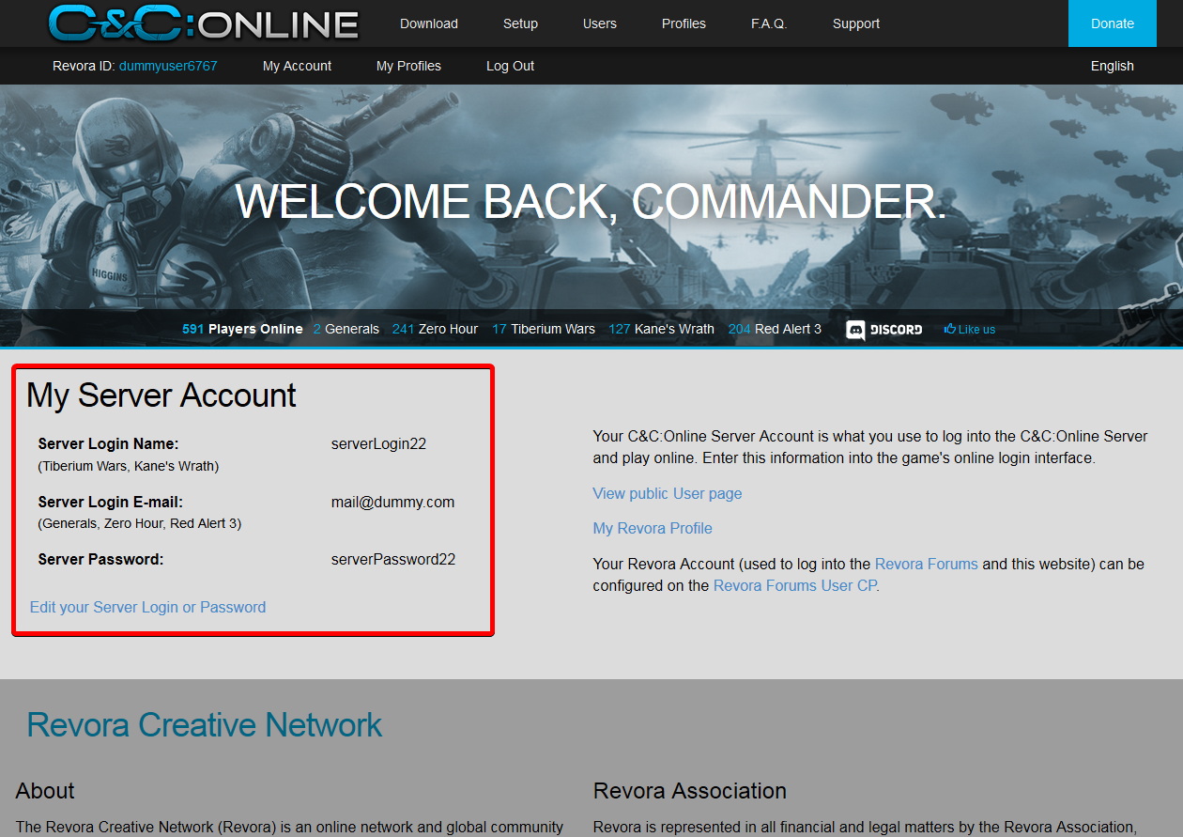Image resolution: width=1183 pixels, height=837 pixels.
Task: Click Log Out
Action: click(x=510, y=66)
